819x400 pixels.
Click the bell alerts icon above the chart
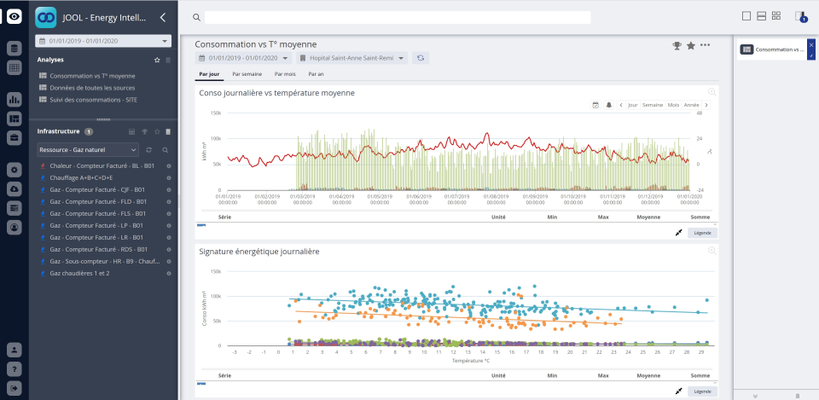(609, 105)
